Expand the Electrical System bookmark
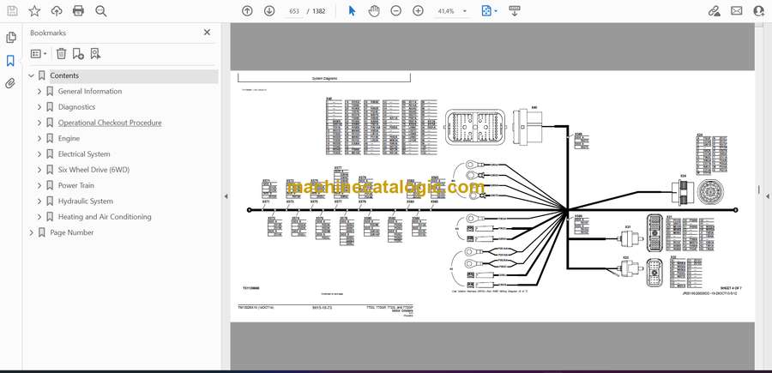The image size is (772, 373). tap(39, 154)
